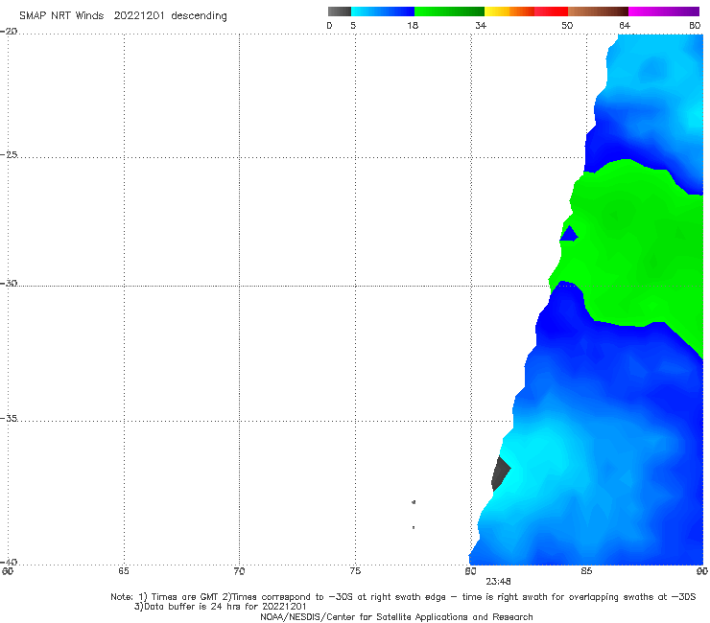
Task: Click the swath time label '23:48'
Action: click(498, 582)
